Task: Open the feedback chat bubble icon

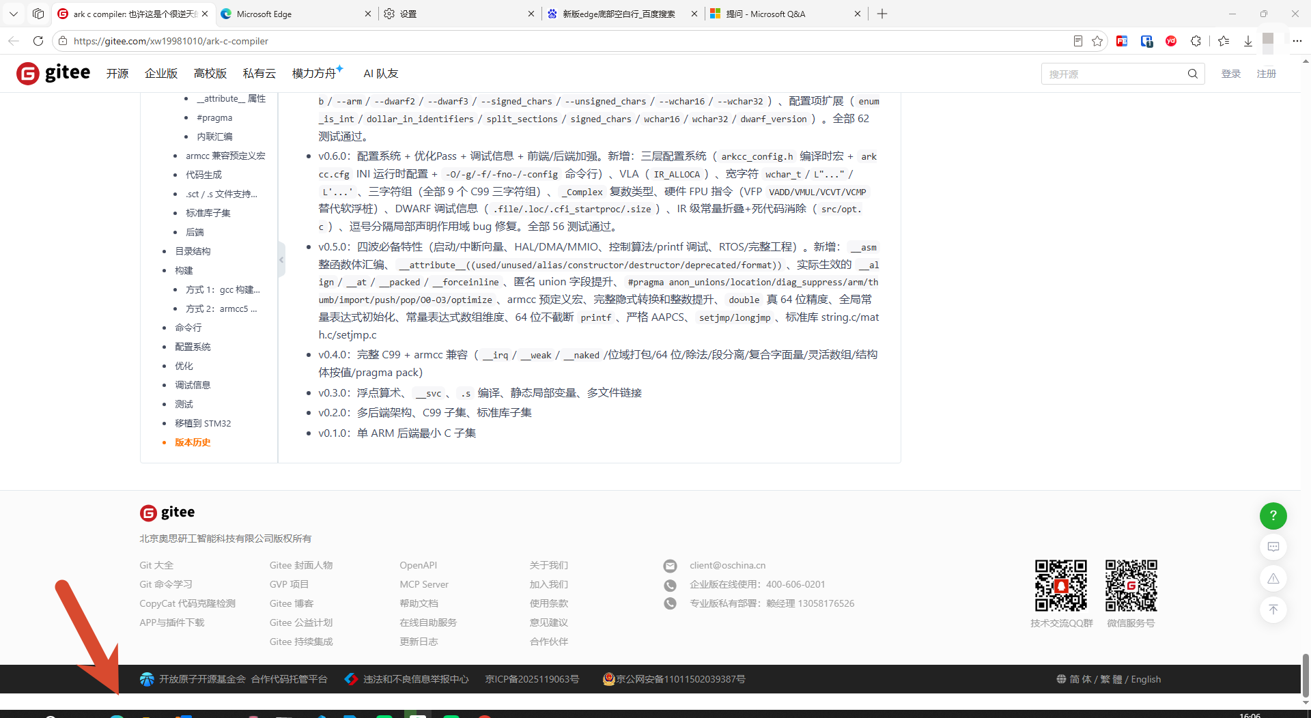Action: (1273, 547)
